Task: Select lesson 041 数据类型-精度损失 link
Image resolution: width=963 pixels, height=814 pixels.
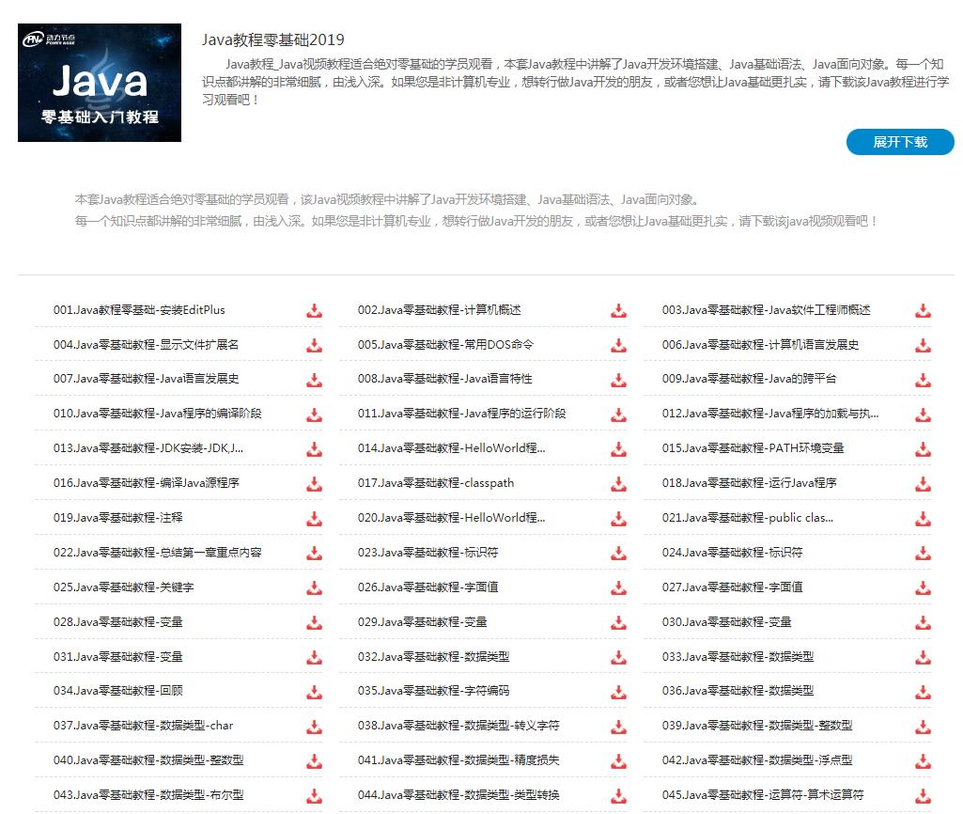Action: click(458, 760)
